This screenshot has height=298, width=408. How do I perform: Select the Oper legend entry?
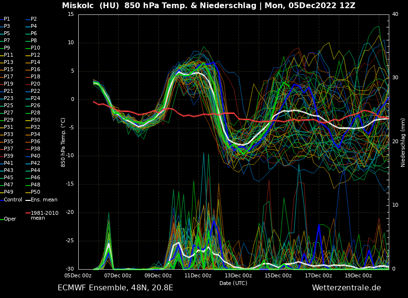coord(10,219)
